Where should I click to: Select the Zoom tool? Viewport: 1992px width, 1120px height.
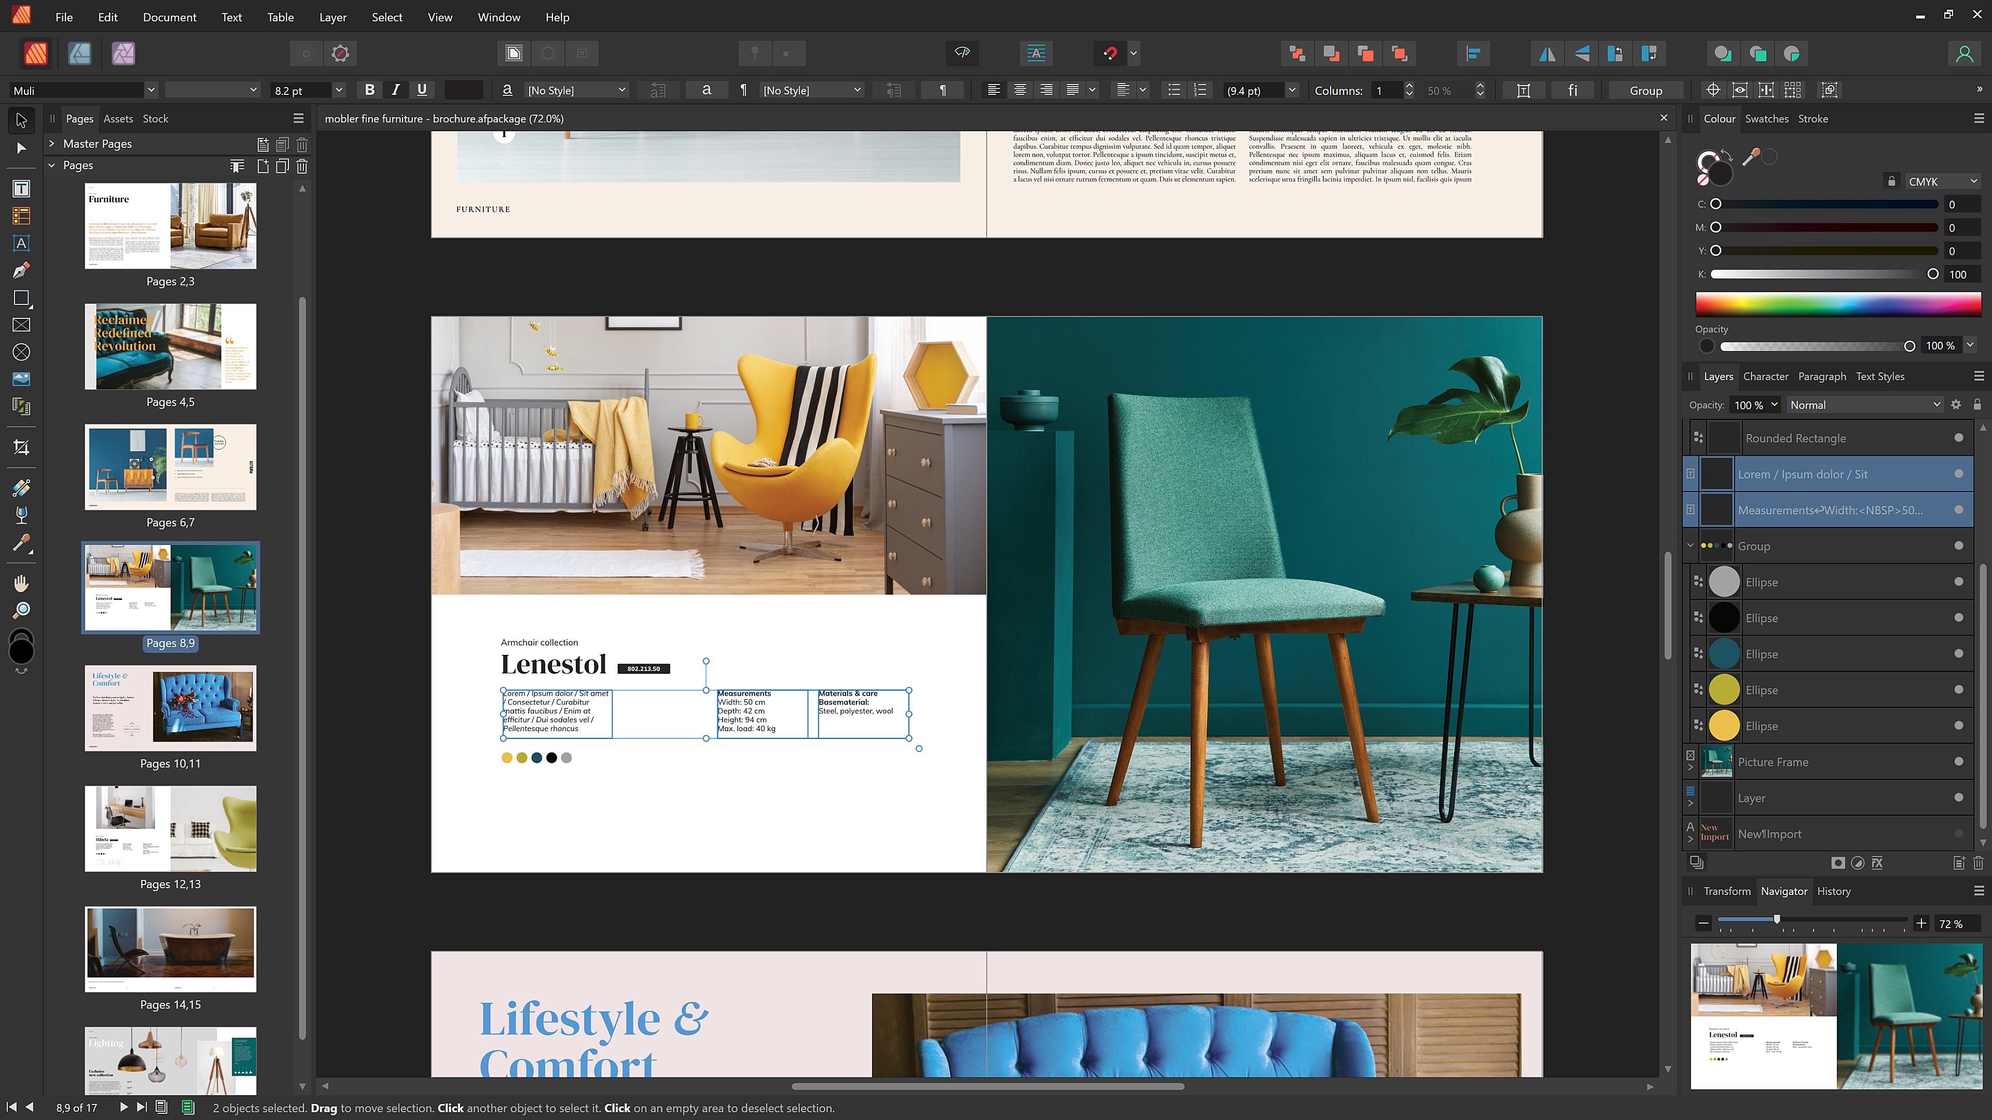pos(21,610)
